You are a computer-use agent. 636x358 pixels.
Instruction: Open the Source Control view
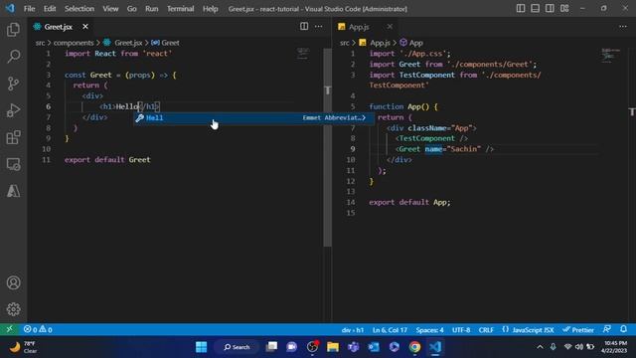[13, 84]
